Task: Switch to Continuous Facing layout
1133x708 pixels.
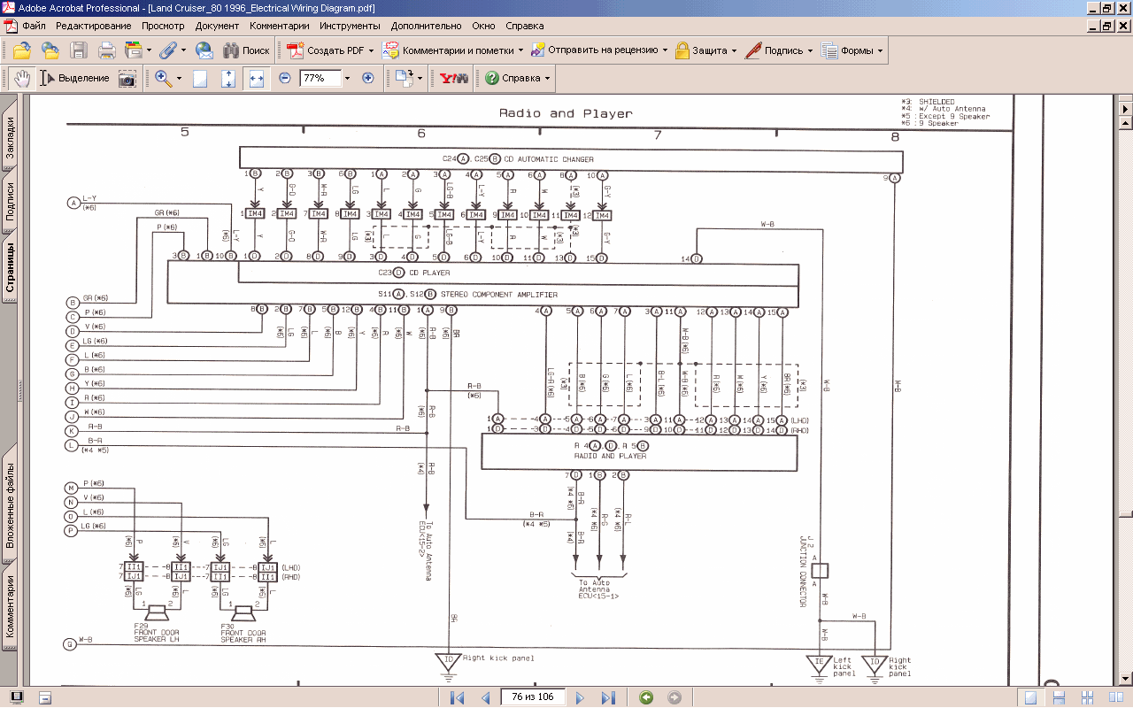Action: [1087, 697]
